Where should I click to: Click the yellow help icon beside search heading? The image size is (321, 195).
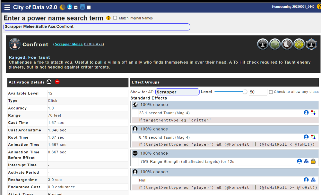tap(108, 18)
